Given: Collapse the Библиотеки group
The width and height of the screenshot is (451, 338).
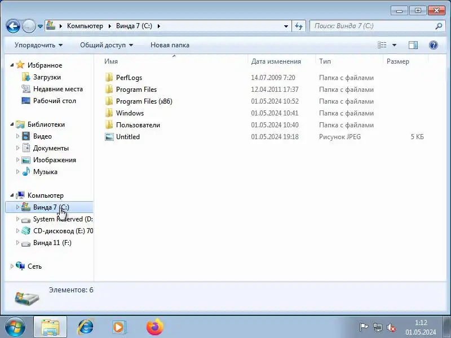Looking at the screenshot, I should pos(12,124).
